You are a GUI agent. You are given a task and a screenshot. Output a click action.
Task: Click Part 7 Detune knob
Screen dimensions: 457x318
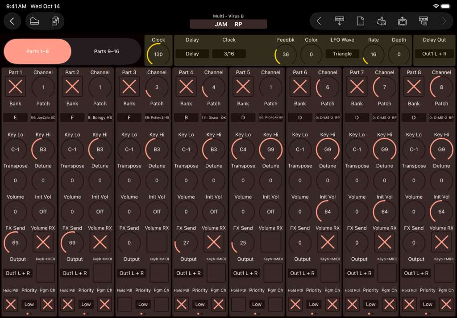[385, 180]
